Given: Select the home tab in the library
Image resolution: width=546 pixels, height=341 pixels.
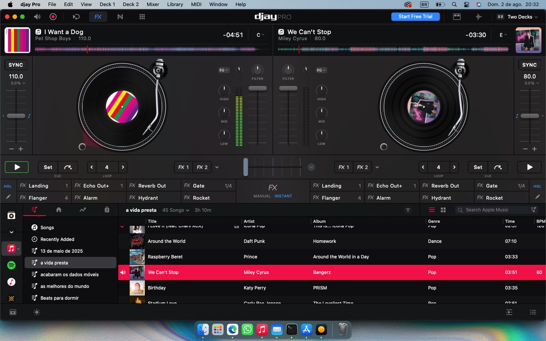Looking at the screenshot, I should click(x=59, y=210).
